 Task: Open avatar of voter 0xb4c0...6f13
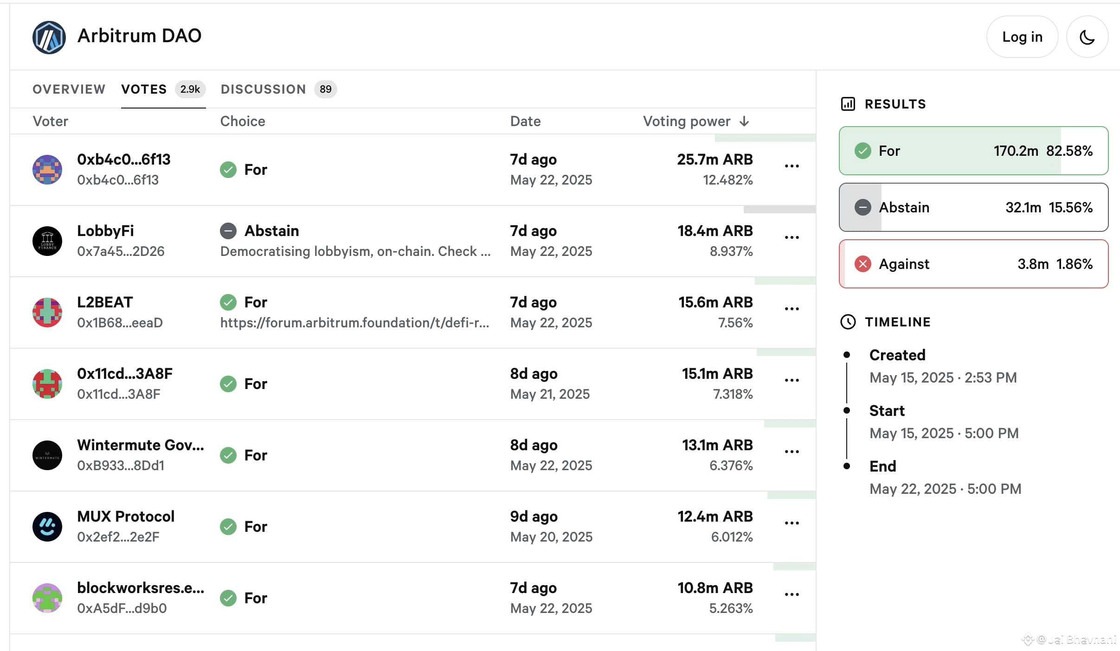47,170
